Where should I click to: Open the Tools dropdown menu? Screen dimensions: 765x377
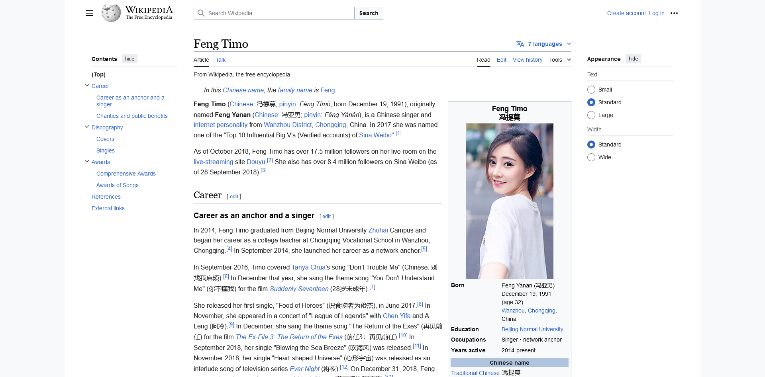tap(560, 60)
